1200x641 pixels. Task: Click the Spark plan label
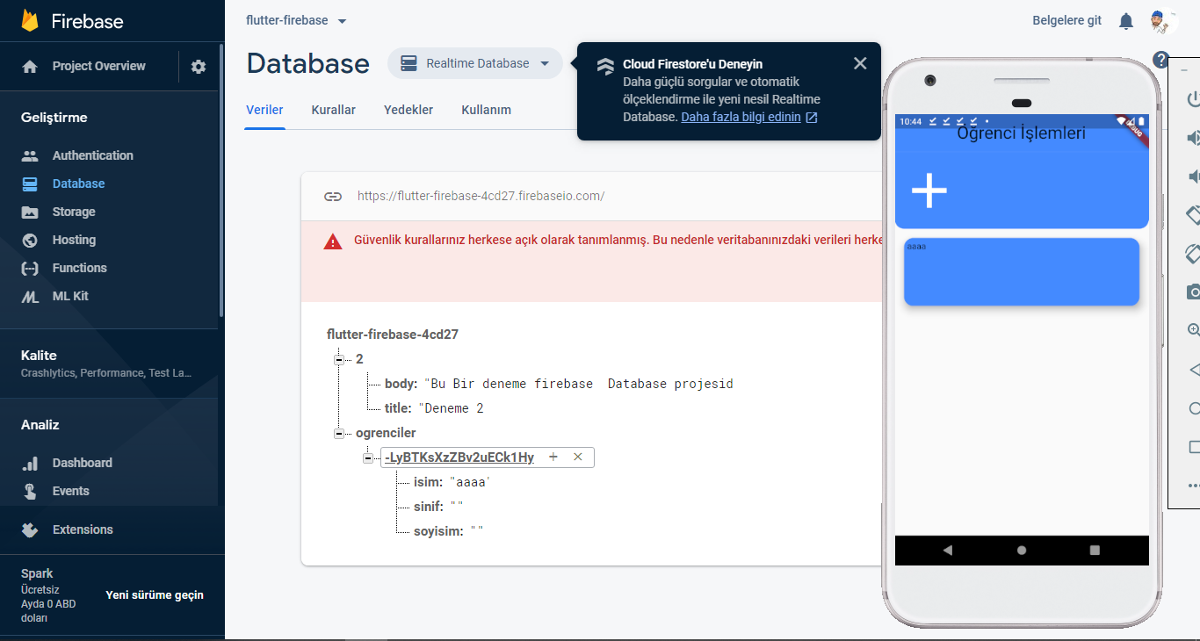pyautogui.click(x=37, y=573)
